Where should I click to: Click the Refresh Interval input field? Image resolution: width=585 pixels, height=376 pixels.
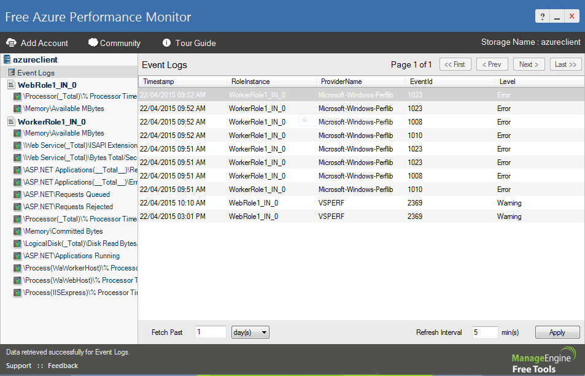[x=484, y=332]
